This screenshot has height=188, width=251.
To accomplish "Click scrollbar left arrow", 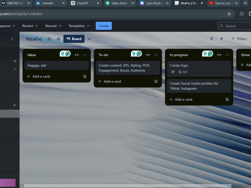I will 22,185.
